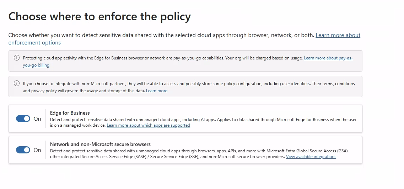Click the On label next to Edge for Business
This screenshot has width=404, height=189.
(37, 119)
